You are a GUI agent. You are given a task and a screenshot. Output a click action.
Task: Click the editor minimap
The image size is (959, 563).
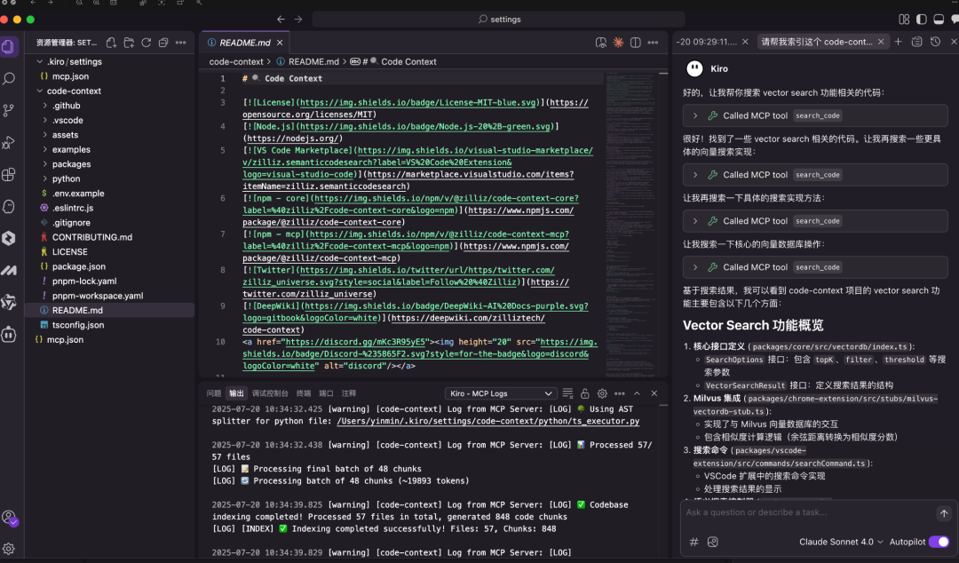[x=630, y=224]
